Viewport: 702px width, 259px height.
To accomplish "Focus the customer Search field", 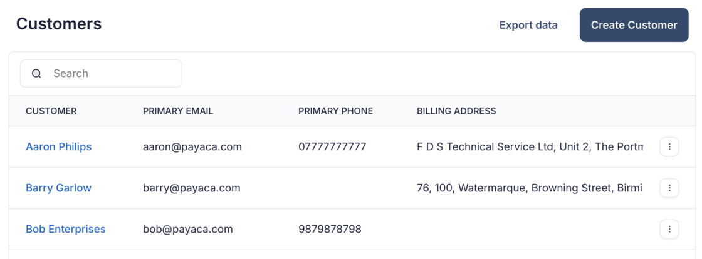I will [113, 74].
